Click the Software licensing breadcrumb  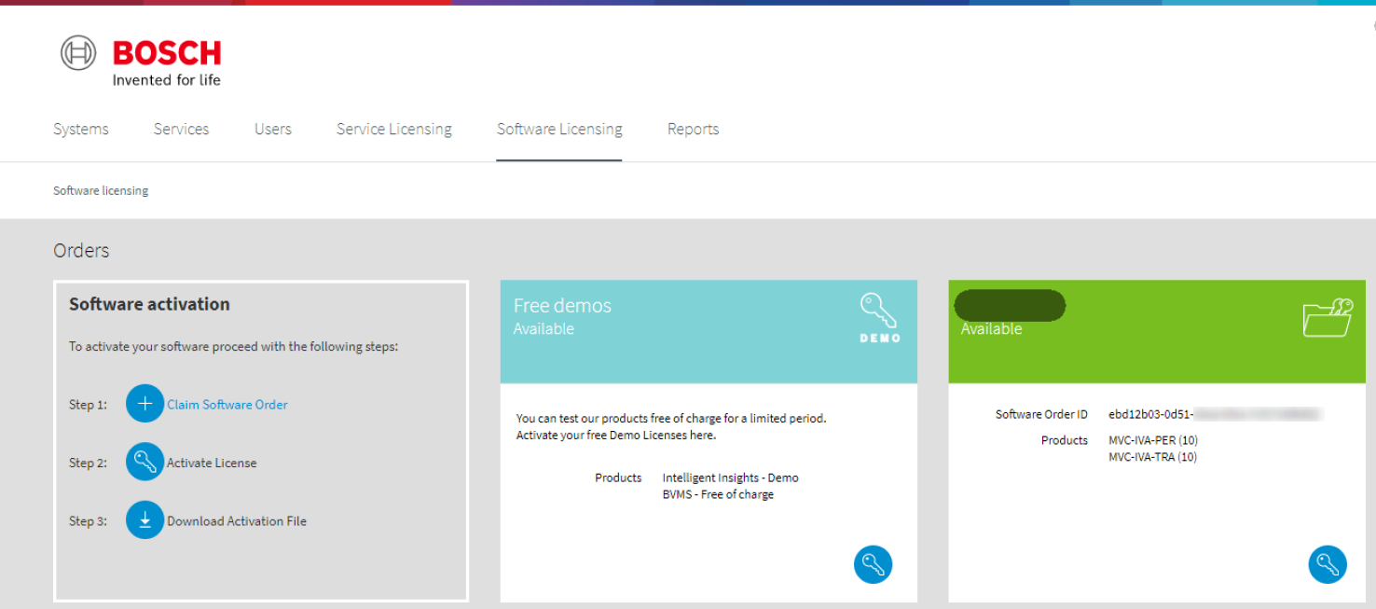[101, 190]
